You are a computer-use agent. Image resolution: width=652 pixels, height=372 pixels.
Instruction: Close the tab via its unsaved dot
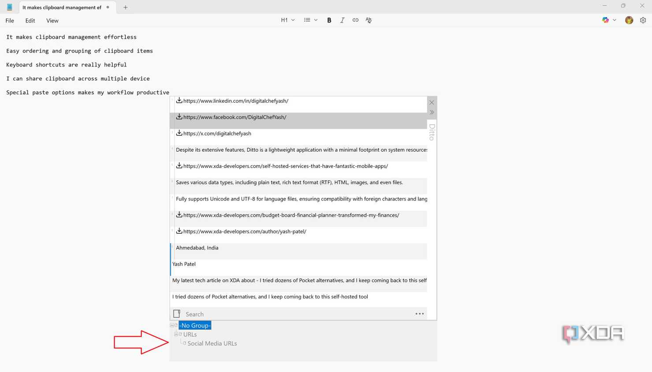108,7
